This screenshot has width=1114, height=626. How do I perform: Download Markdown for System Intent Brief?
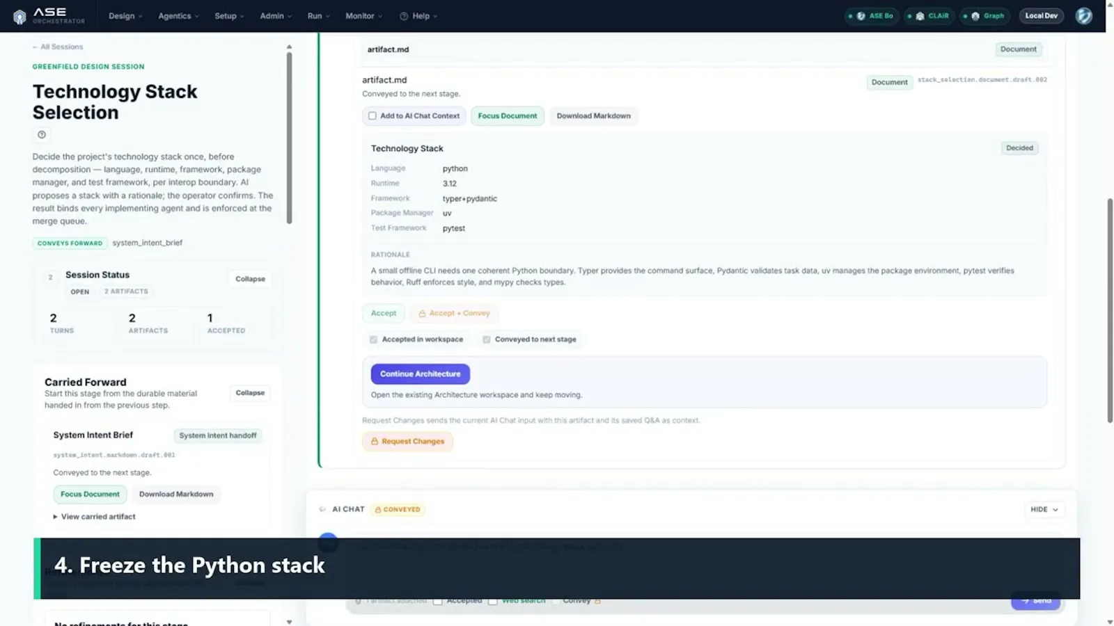[x=176, y=495]
